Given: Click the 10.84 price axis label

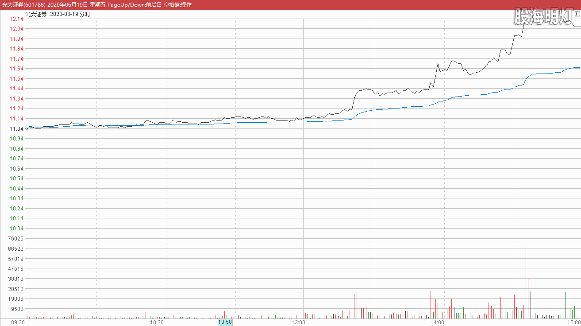Looking at the screenshot, I should pos(16,148).
